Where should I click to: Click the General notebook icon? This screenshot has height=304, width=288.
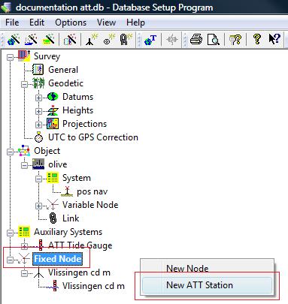pos(38,70)
